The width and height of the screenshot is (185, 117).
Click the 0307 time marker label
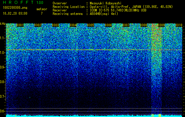[x=126, y=25]
